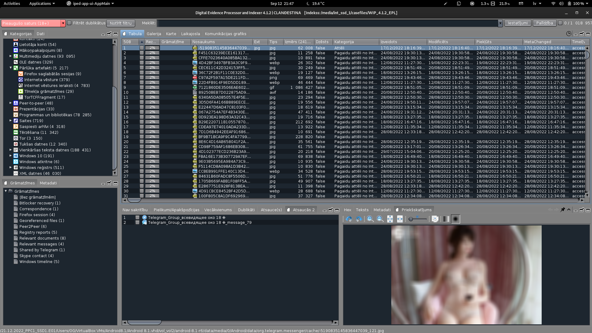Open the Pieaugušo saturs (18+) filter dropdown

pos(63,23)
